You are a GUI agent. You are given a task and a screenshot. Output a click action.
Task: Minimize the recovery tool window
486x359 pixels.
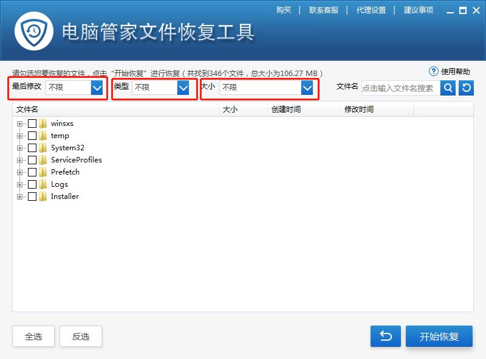(x=450, y=11)
